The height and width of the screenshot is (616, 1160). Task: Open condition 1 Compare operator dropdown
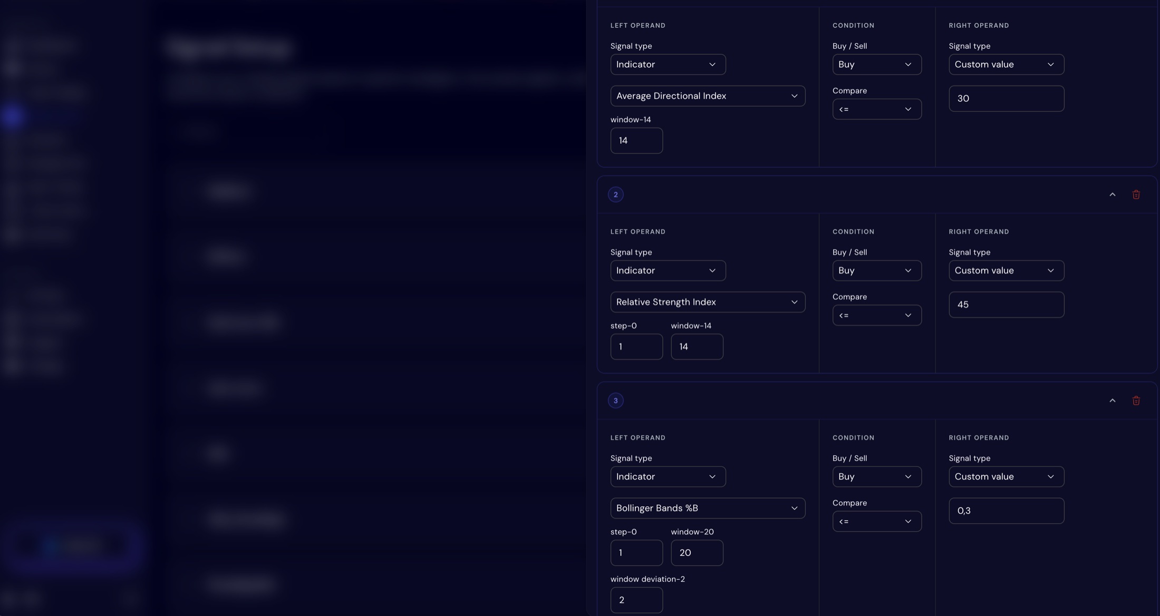pyautogui.click(x=877, y=109)
